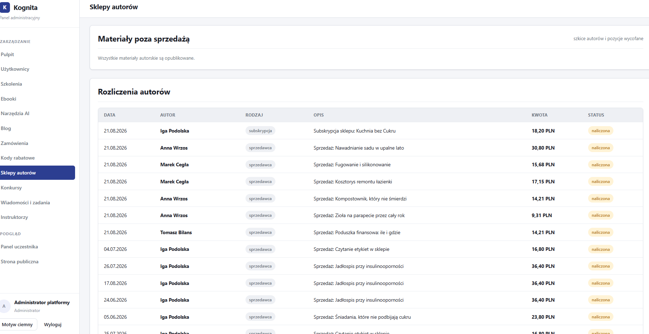Switch to Motyw ciemny
649x334 pixels.
17,324
